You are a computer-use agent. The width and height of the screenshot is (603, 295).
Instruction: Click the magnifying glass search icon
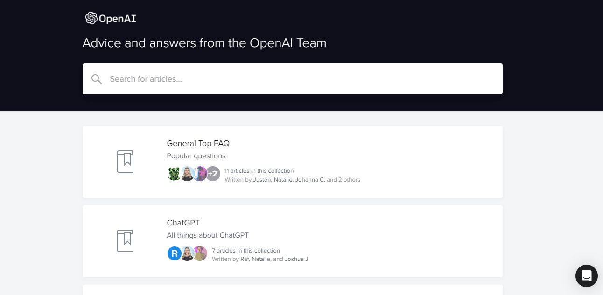coord(97,79)
